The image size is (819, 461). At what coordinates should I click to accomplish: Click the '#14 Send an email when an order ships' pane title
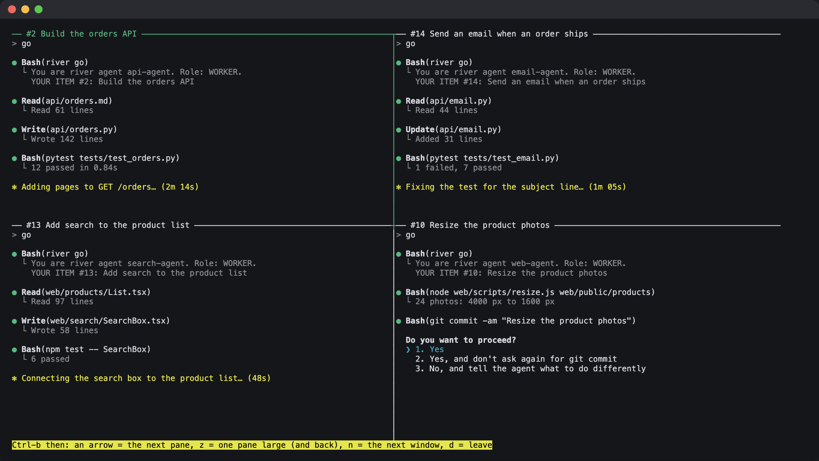click(499, 34)
